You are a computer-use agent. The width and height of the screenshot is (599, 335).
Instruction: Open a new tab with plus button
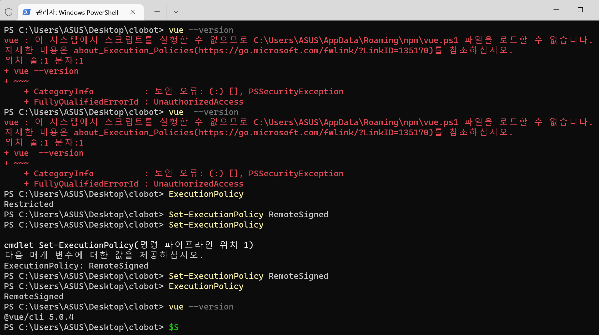coord(157,12)
